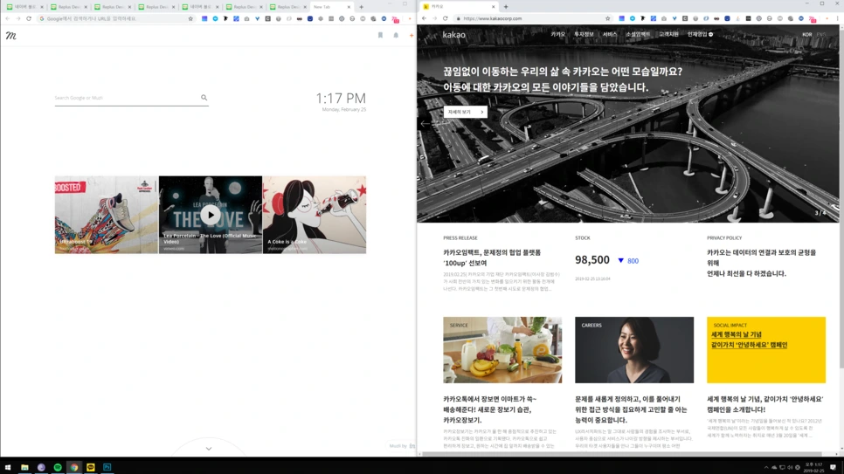Open Muzli bookmarks icon
Screen dimensions: 844x474
380,35
